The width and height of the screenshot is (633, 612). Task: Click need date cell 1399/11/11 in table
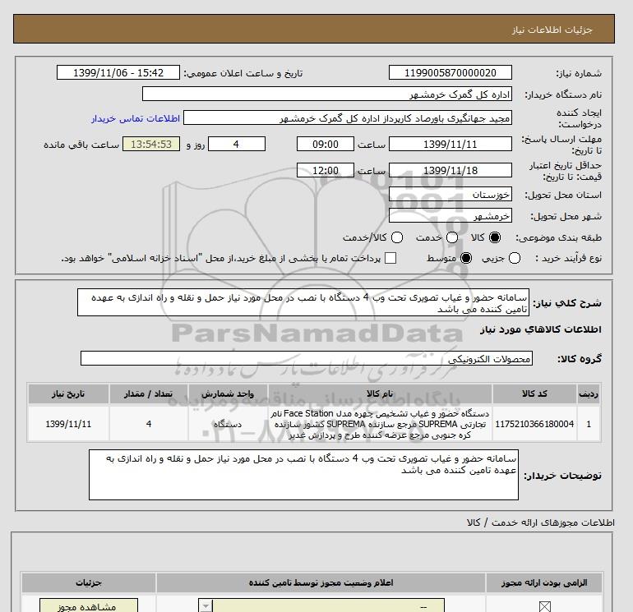point(68,424)
